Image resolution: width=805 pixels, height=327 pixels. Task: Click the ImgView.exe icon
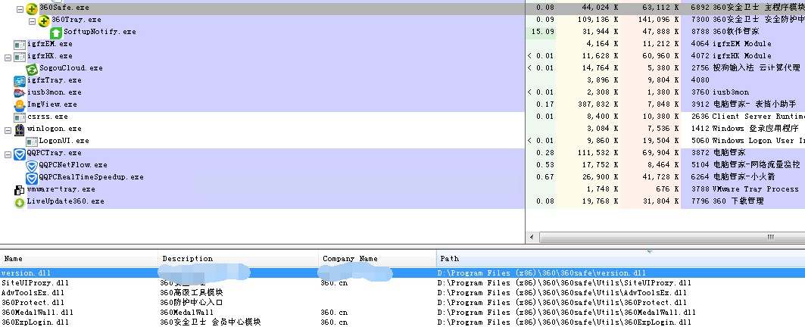20,105
